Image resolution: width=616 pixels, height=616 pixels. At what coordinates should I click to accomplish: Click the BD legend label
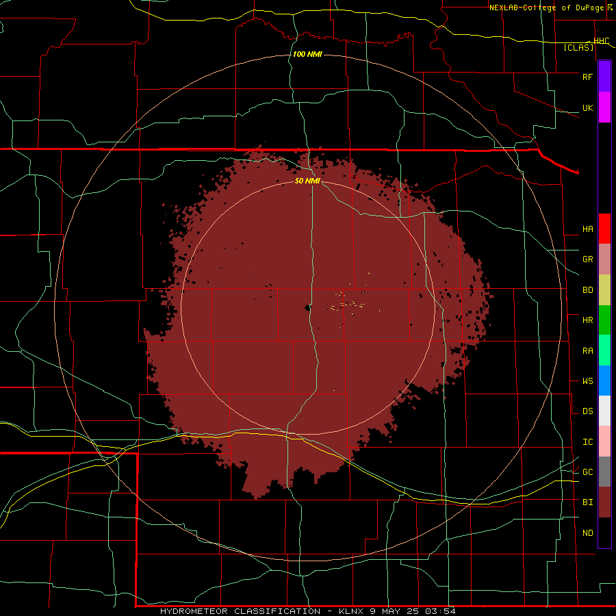[x=587, y=290]
